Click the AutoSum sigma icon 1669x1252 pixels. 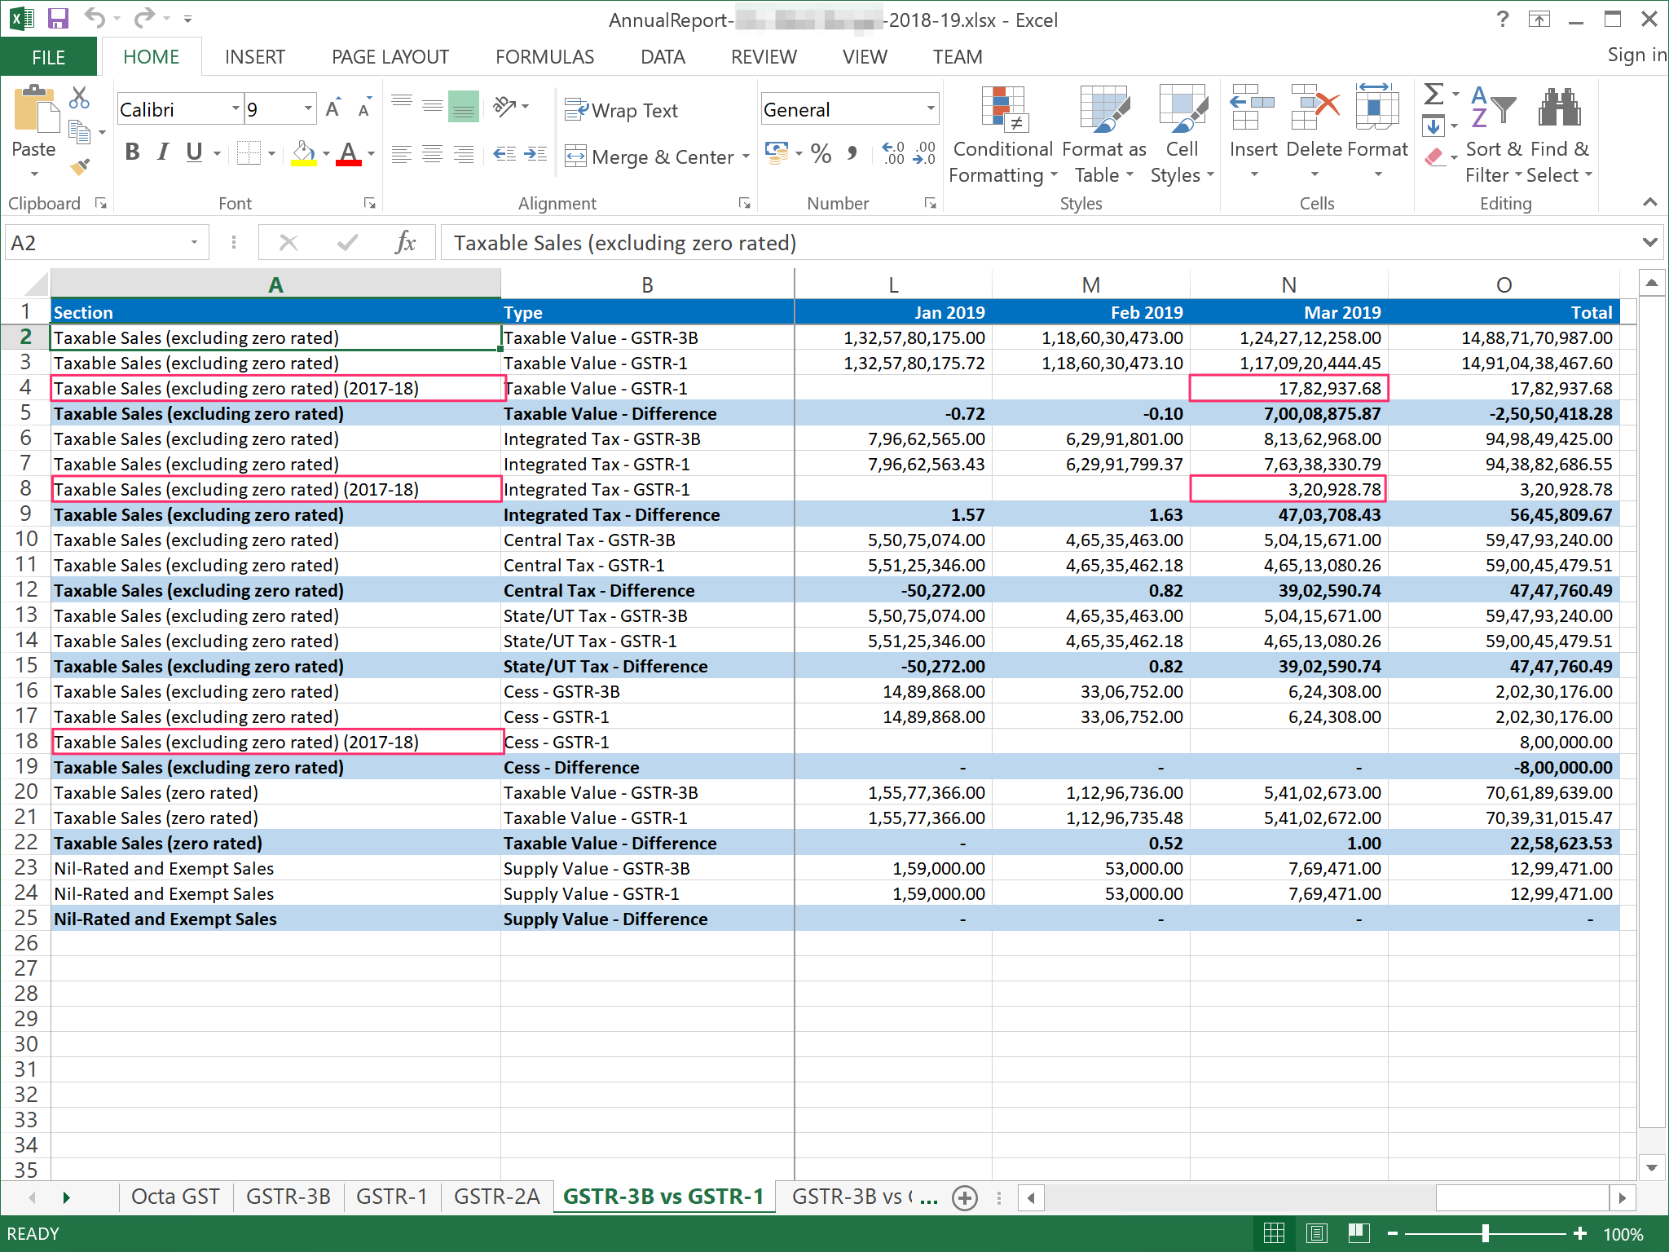click(x=1433, y=95)
